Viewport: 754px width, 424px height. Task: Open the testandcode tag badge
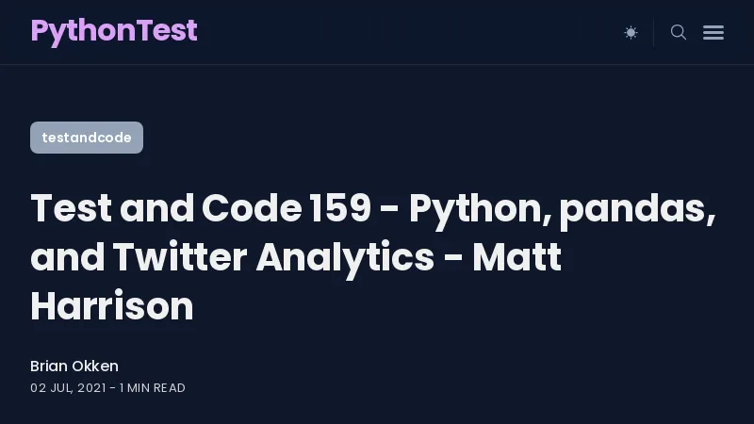tap(87, 138)
